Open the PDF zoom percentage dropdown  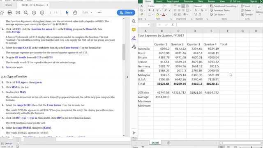[91, 13]
